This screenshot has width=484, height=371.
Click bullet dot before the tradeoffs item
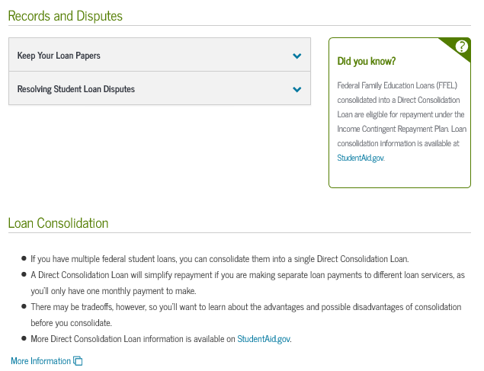(x=23, y=306)
